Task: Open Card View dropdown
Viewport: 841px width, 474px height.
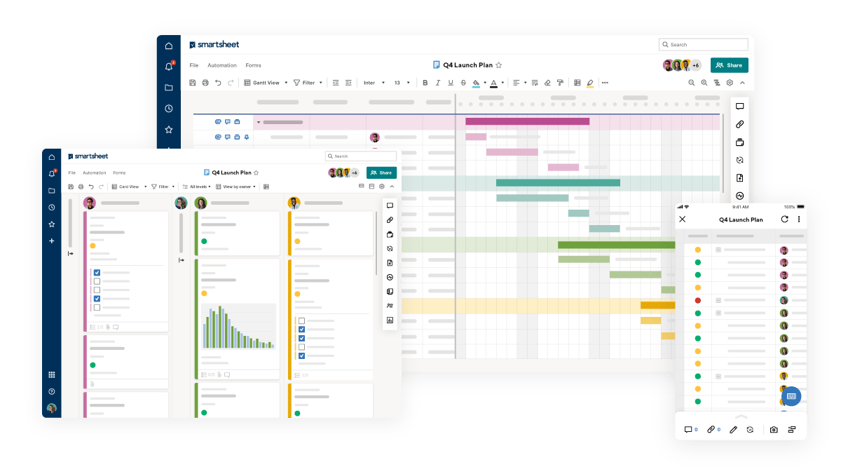Action: tap(130, 187)
